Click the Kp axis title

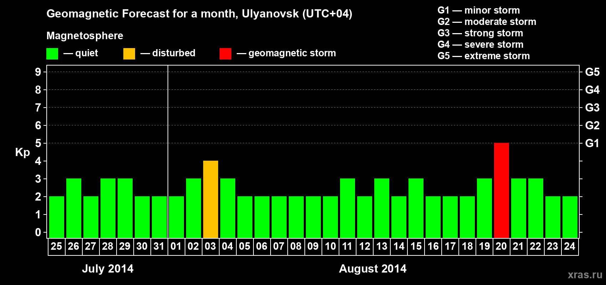click(x=22, y=152)
